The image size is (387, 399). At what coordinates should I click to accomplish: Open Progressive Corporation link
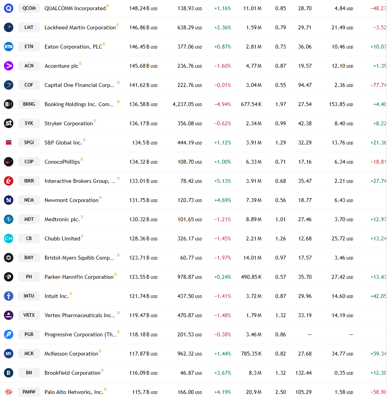pyautogui.click(x=81, y=335)
